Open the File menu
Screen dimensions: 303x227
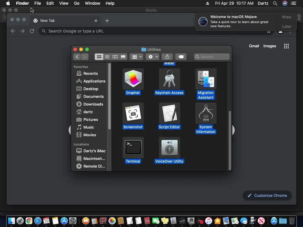38,3
